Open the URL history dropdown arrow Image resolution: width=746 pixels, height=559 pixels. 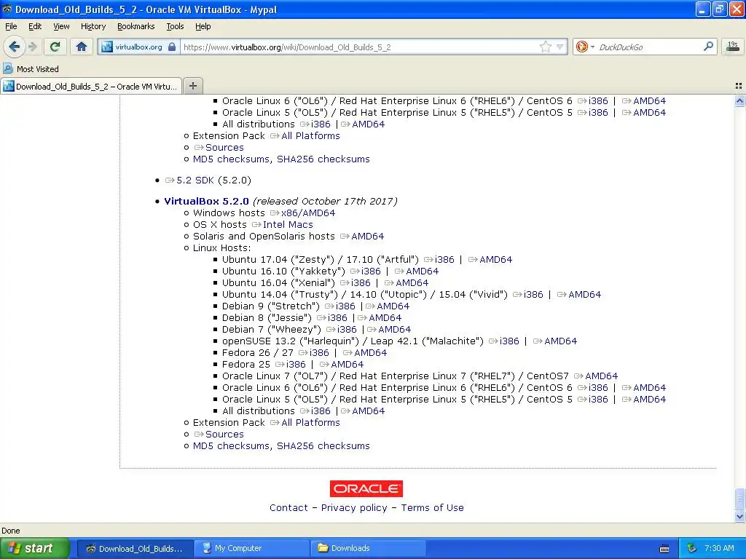(x=560, y=47)
